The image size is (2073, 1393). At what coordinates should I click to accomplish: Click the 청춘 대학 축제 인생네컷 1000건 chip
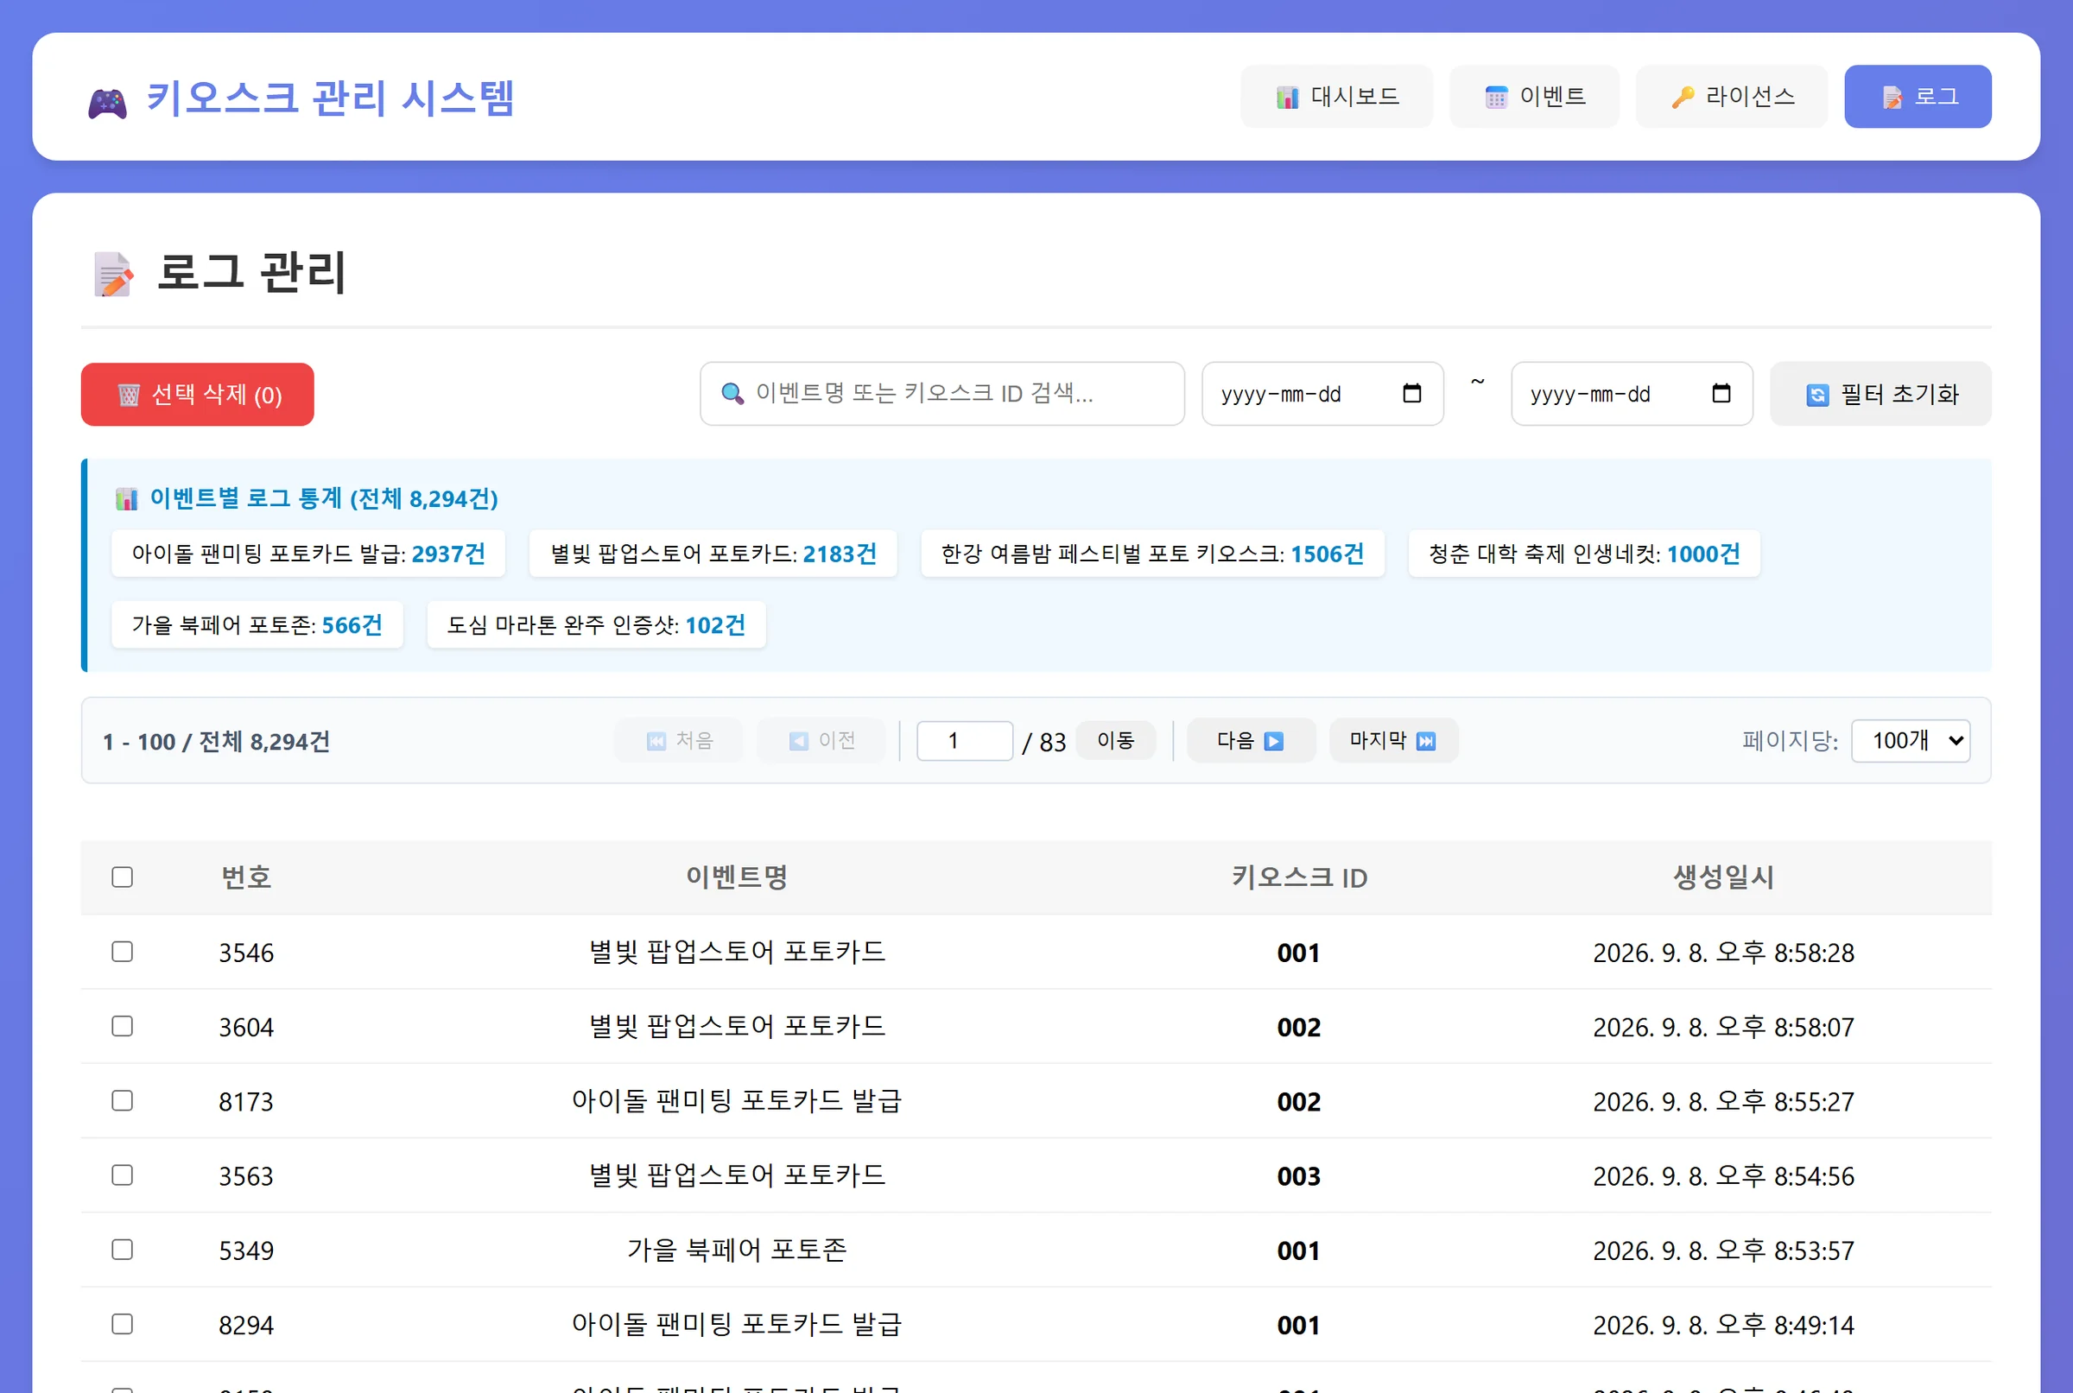pyautogui.click(x=1583, y=554)
